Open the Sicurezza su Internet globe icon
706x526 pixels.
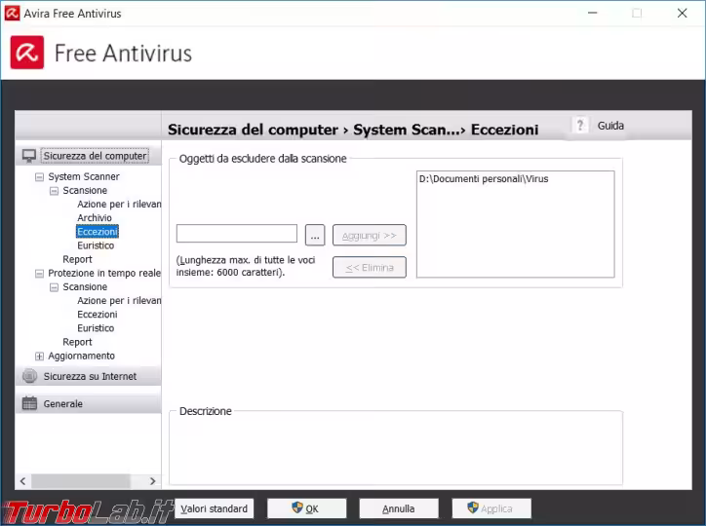[x=29, y=376]
